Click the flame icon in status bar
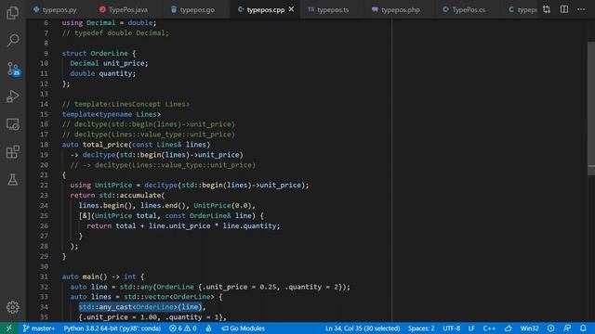Viewport: 595px width, 334px height. point(208,328)
